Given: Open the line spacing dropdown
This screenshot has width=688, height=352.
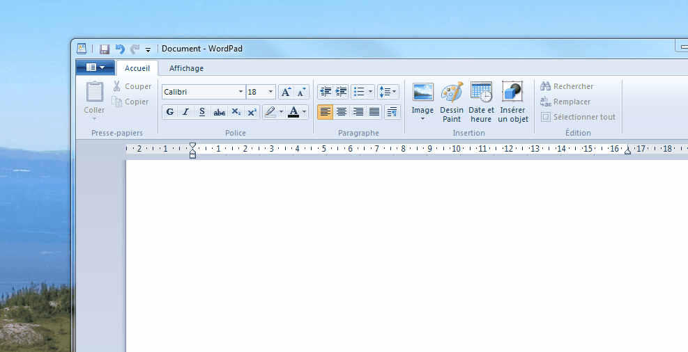Looking at the screenshot, I should 388,92.
